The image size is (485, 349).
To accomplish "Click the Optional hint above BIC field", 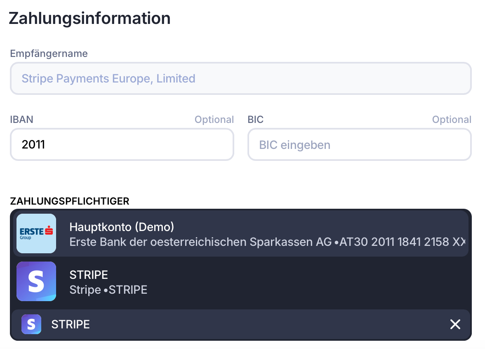I will coord(452,120).
